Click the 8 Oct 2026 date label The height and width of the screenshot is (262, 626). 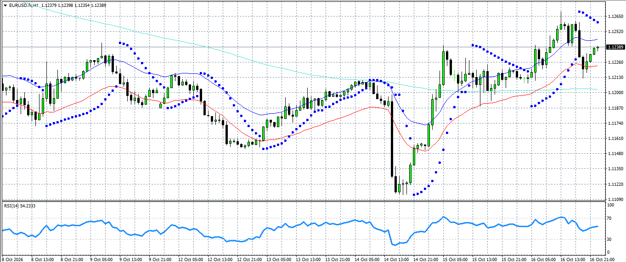[x=12, y=259]
